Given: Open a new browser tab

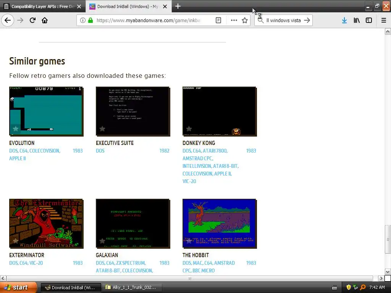Looking at the screenshot, I should point(178,6).
